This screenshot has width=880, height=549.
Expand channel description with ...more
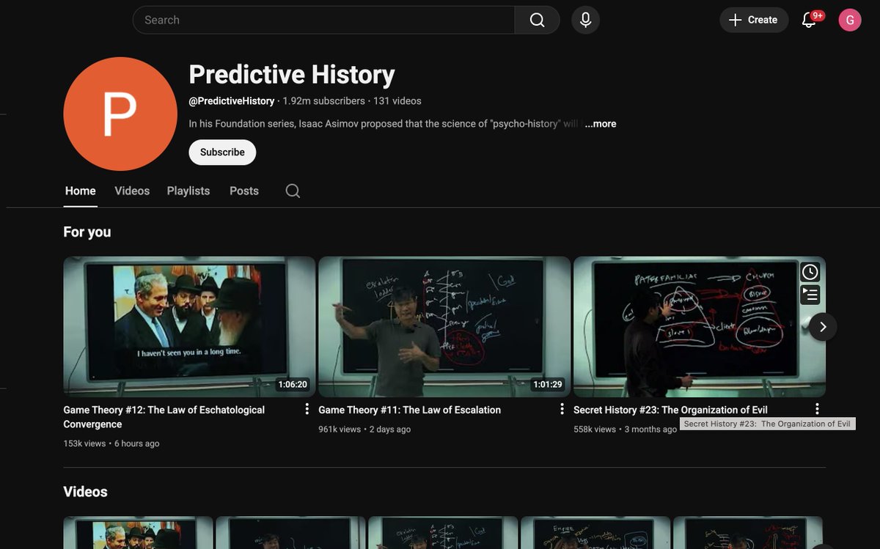tap(601, 124)
